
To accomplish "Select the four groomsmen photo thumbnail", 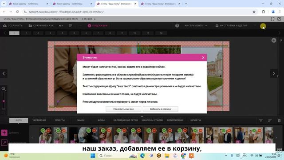I will [219, 135].
